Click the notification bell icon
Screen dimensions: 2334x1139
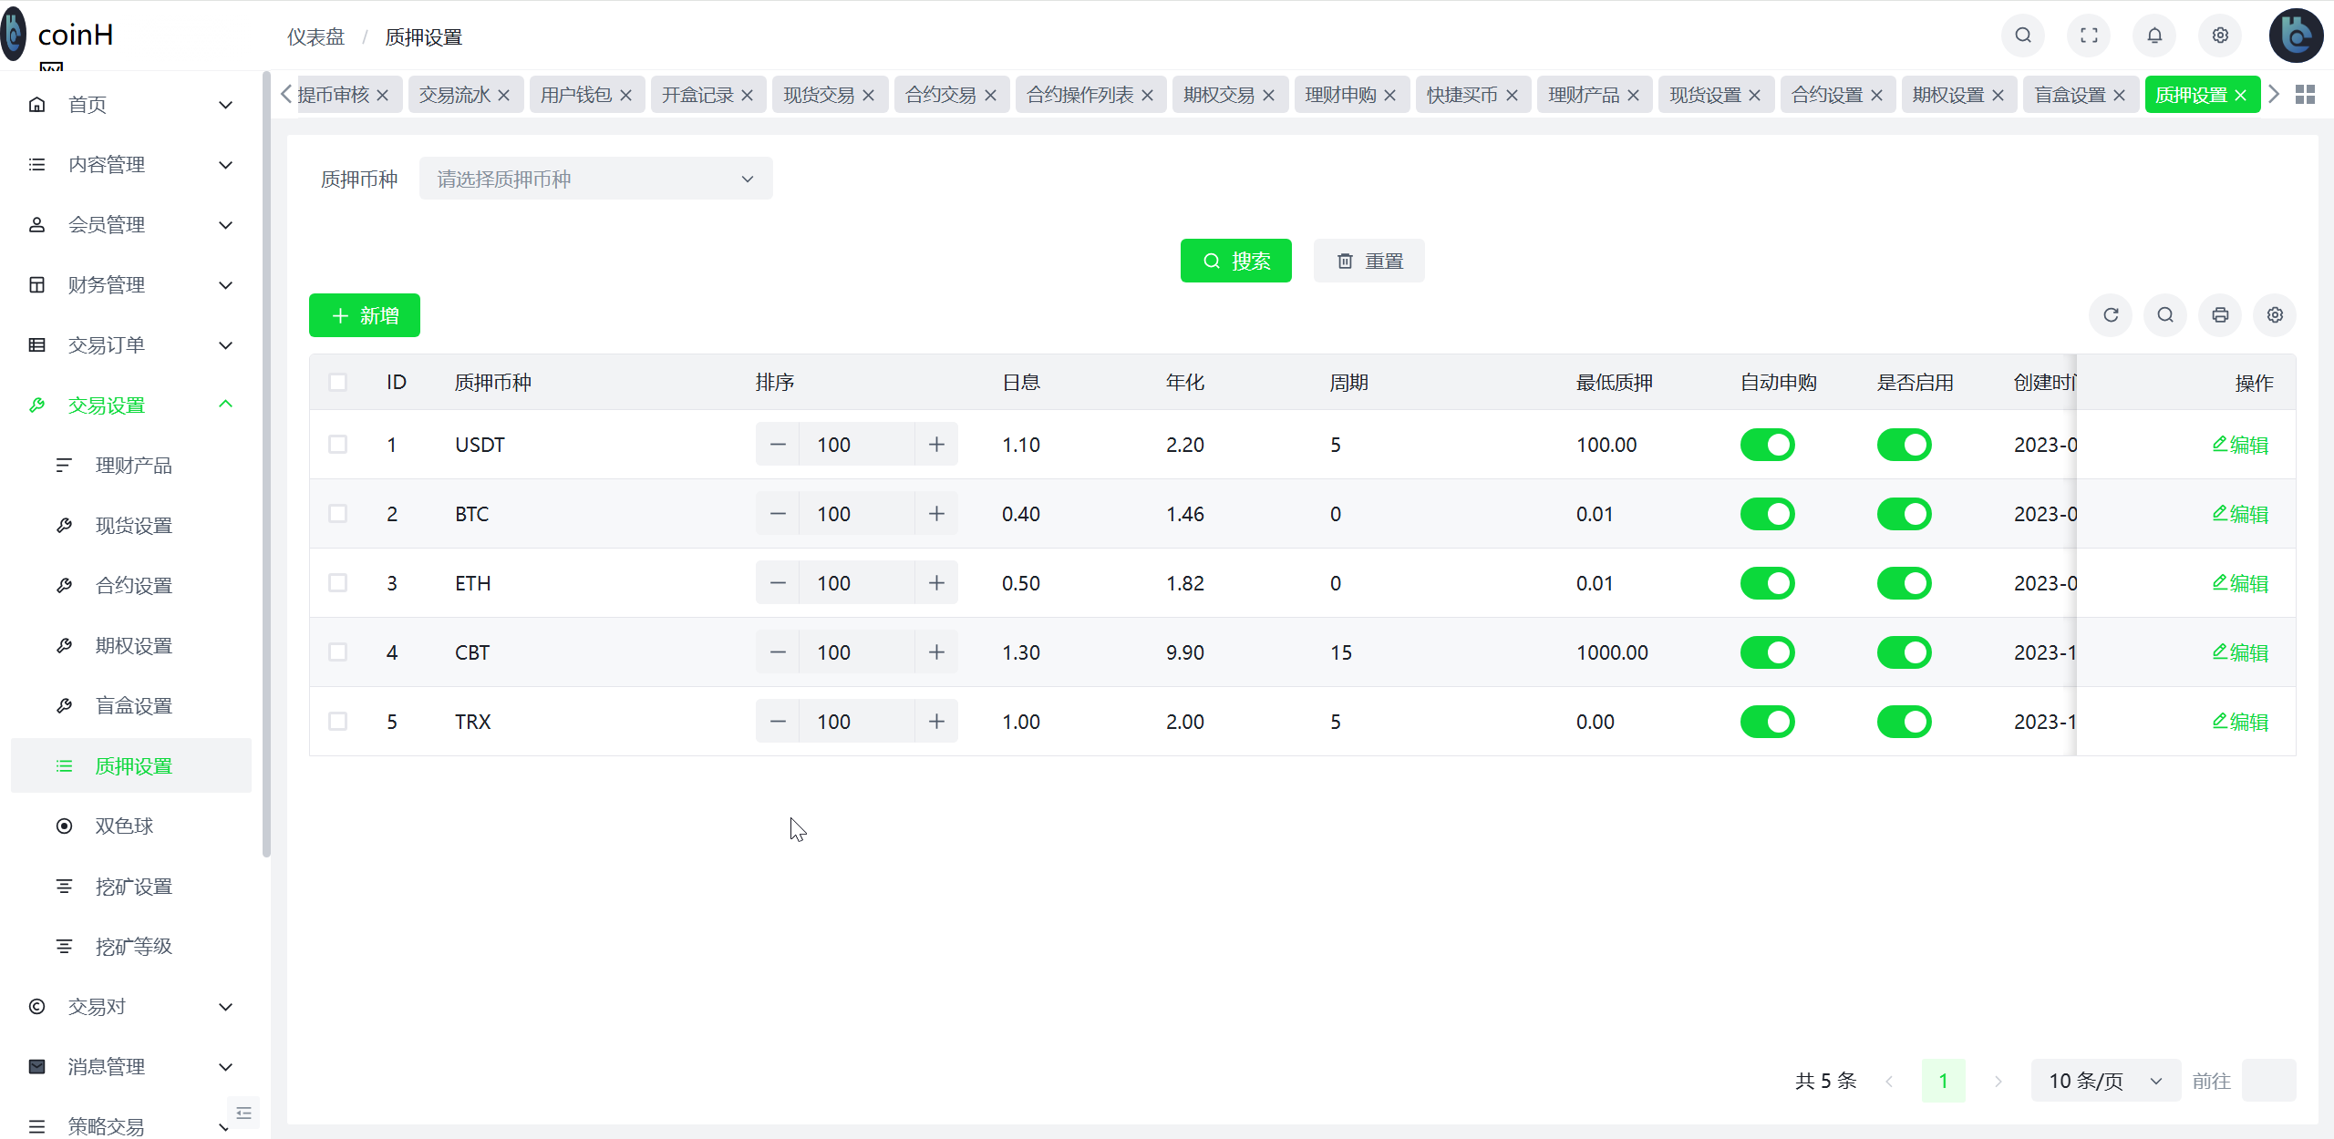(x=2154, y=36)
